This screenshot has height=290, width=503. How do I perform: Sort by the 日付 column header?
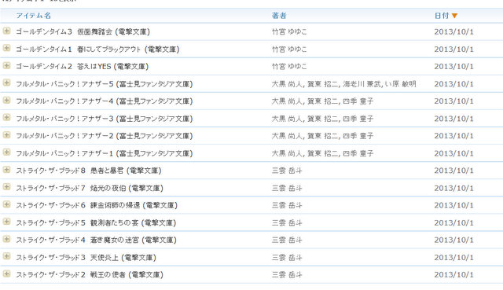pos(442,16)
